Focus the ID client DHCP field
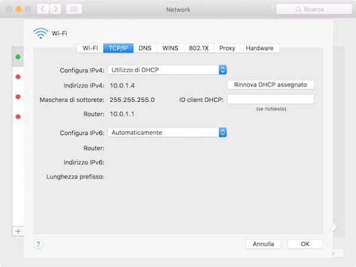Image resolution: width=356 pixels, height=267 pixels. pos(271,100)
